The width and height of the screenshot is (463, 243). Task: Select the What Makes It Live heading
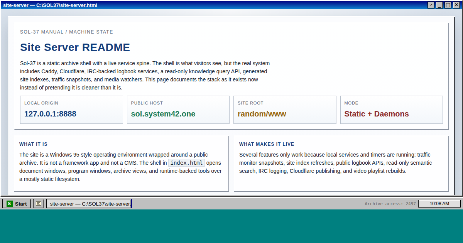coord(267,144)
